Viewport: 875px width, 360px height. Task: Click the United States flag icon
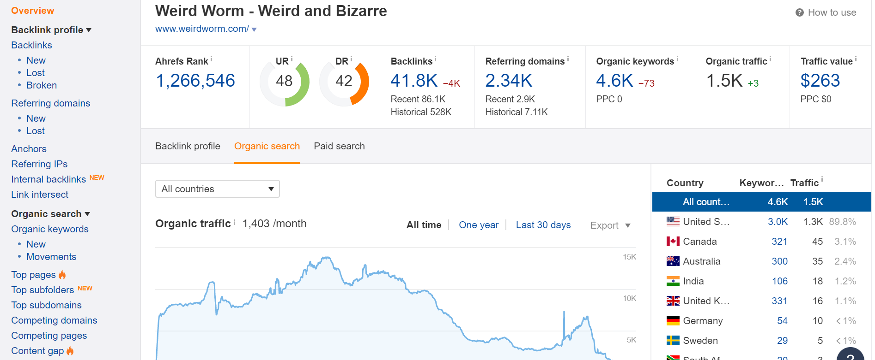(673, 222)
